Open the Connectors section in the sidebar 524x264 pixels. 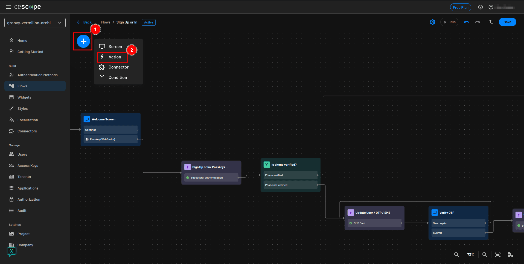tap(27, 131)
